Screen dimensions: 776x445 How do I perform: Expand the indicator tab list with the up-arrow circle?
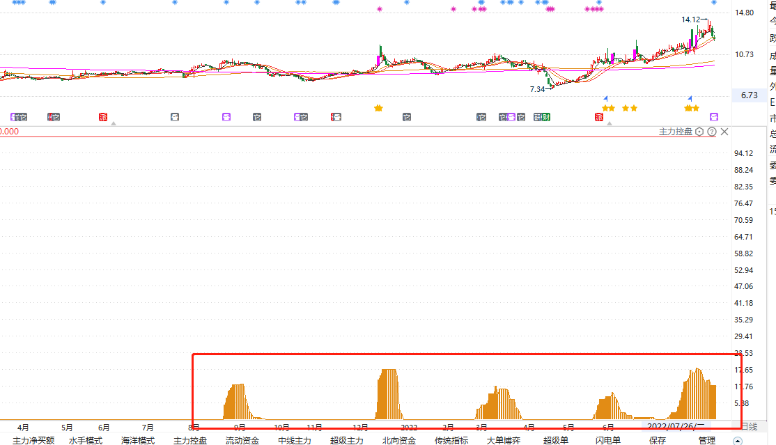[x=738, y=441]
